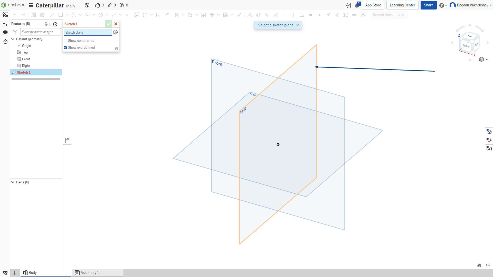Select Origin in the feature tree

coord(26,46)
